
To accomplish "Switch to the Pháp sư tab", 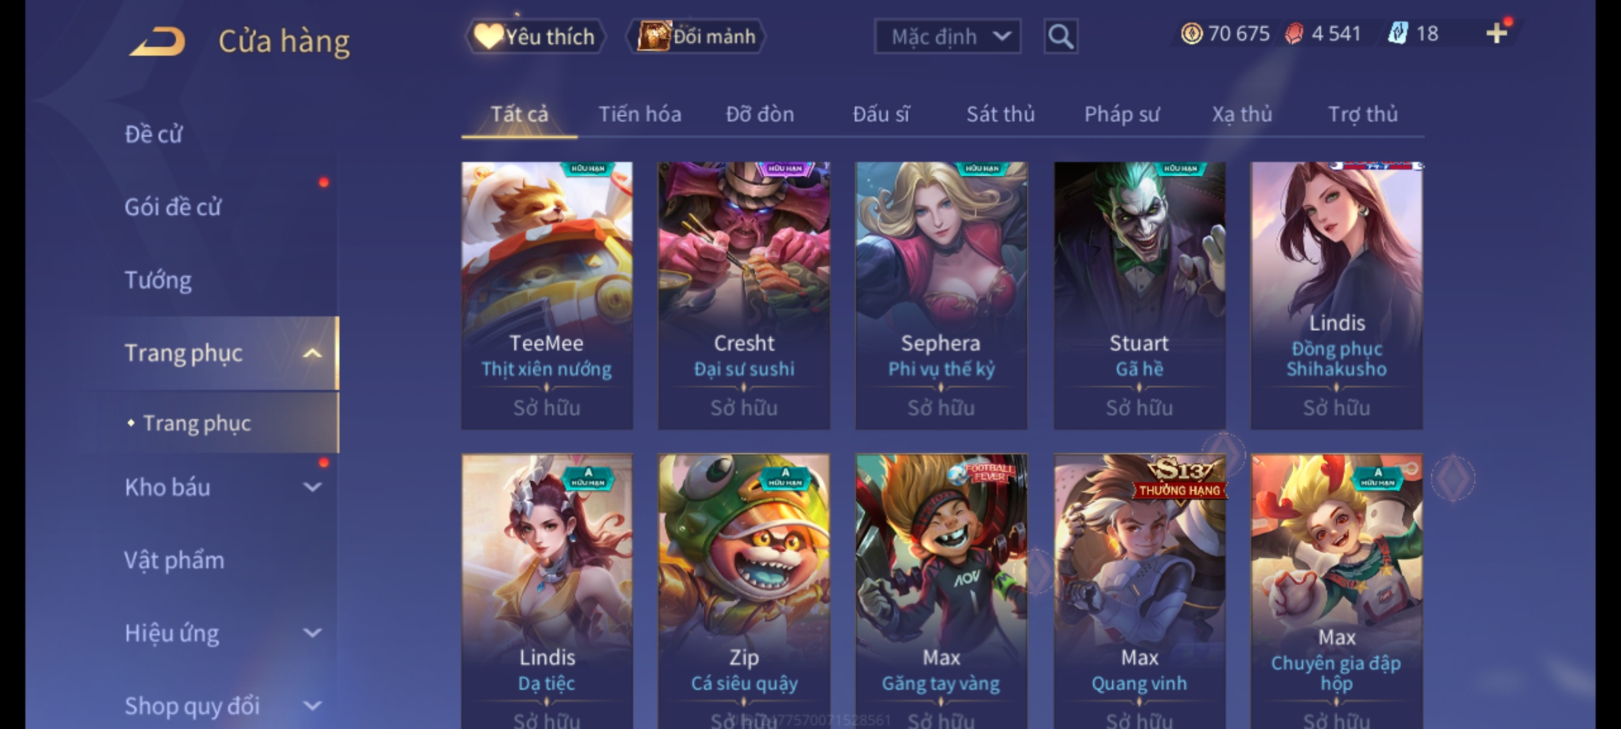I will point(1122,114).
